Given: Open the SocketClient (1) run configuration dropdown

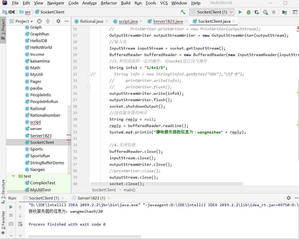Looking at the screenshot, I should 212,12.
